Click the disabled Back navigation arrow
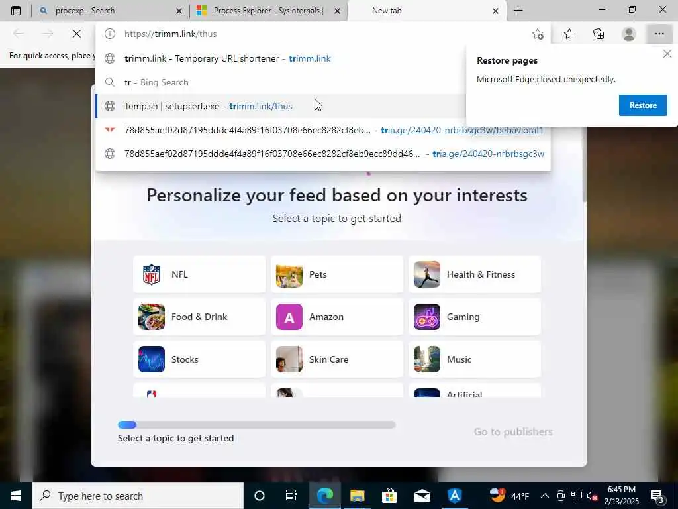 point(19,34)
